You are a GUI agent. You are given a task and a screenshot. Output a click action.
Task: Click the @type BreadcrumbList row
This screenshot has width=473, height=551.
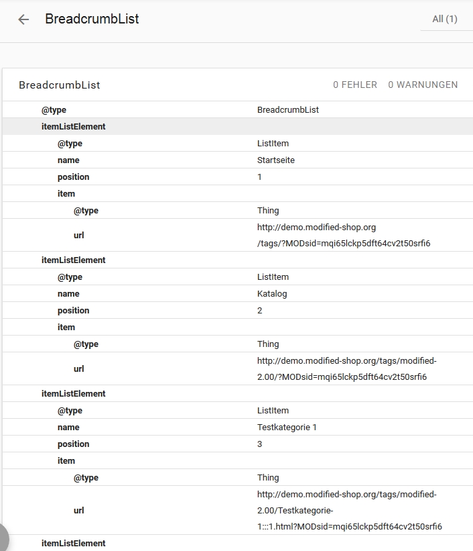click(x=236, y=109)
